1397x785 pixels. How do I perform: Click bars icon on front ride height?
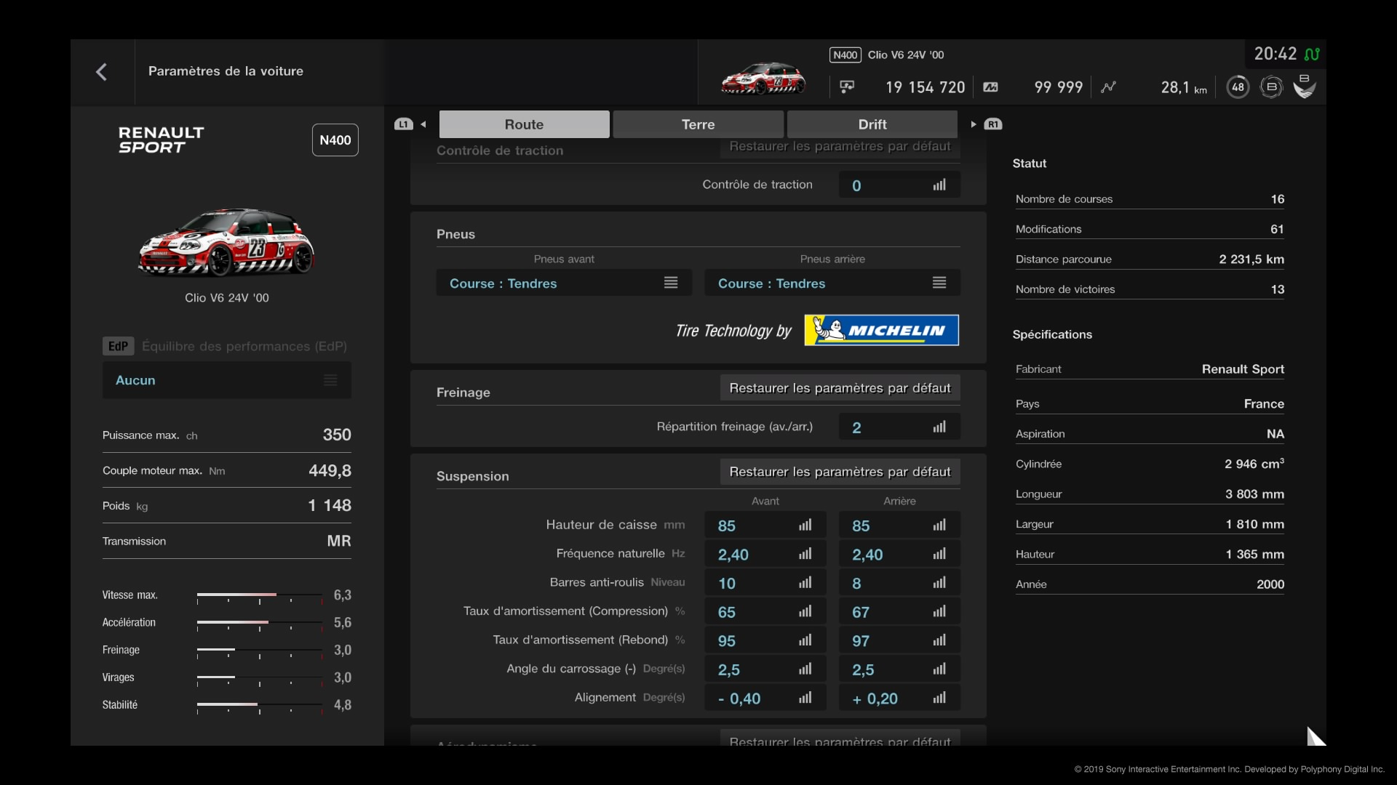tap(805, 526)
